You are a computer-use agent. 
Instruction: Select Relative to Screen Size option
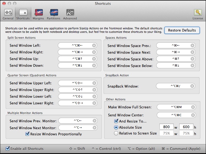[x=116, y=133]
